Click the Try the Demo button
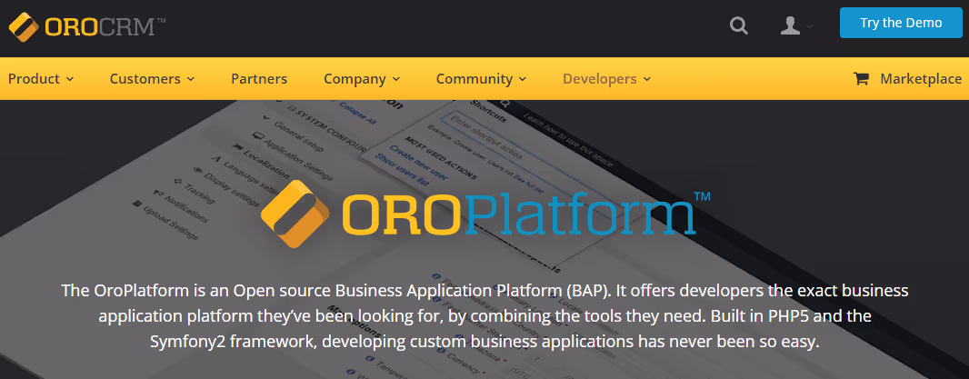This screenshot has height=379, width=969. [901, 23]
